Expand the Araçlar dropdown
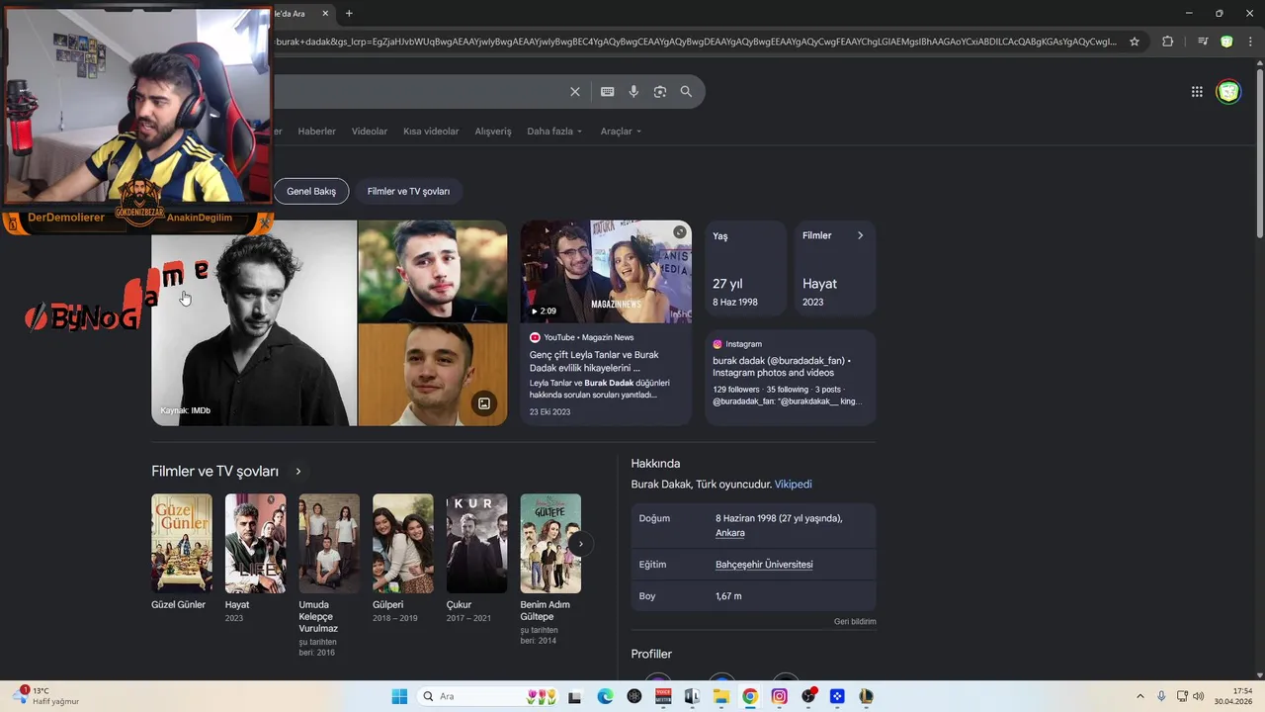The image size is (1265, 712). 621,132
